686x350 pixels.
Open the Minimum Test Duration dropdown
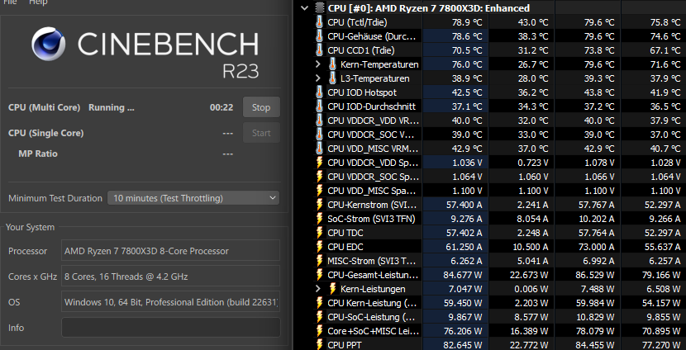[193, 198]
